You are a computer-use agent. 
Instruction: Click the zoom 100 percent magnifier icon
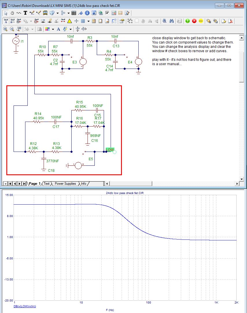pos(18,29)
